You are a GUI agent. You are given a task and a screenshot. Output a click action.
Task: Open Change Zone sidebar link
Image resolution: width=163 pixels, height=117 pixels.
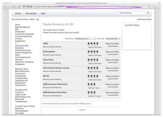pyautogui.click(x=20, y=76)
